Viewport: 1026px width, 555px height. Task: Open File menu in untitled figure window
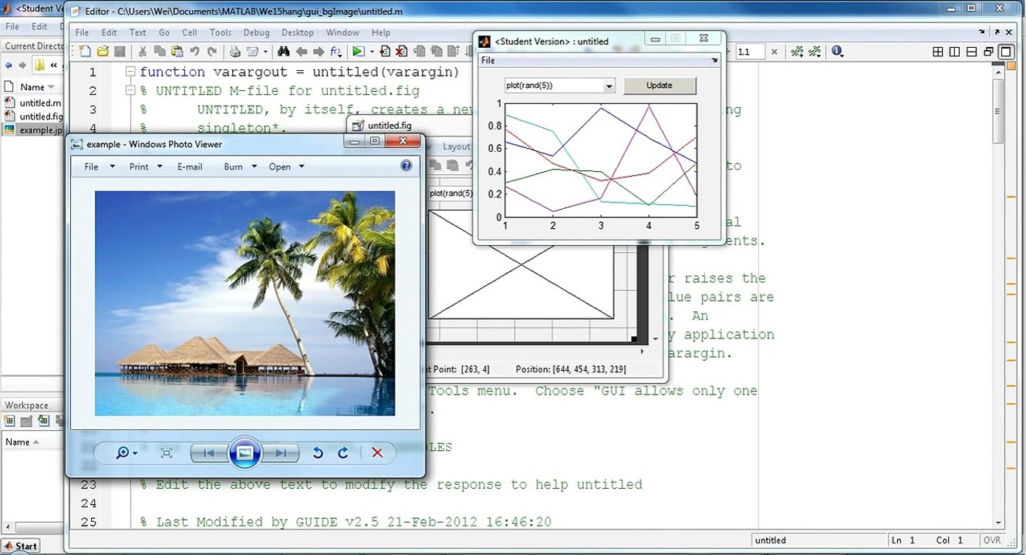(488, 60)
